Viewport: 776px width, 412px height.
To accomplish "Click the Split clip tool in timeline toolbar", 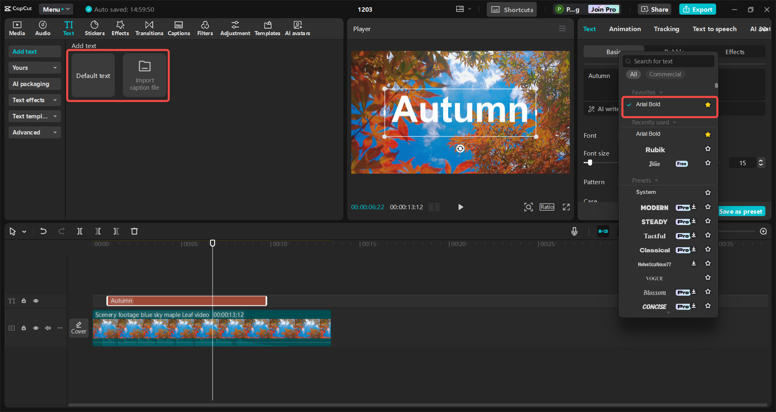I will (79, 231).
